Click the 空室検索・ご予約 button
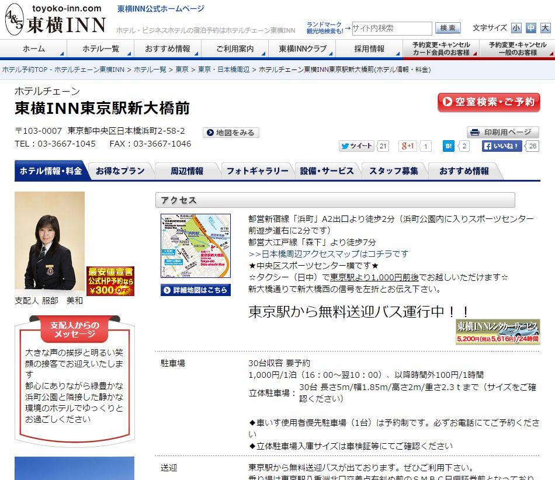555x480 pixels. [489, 102]
